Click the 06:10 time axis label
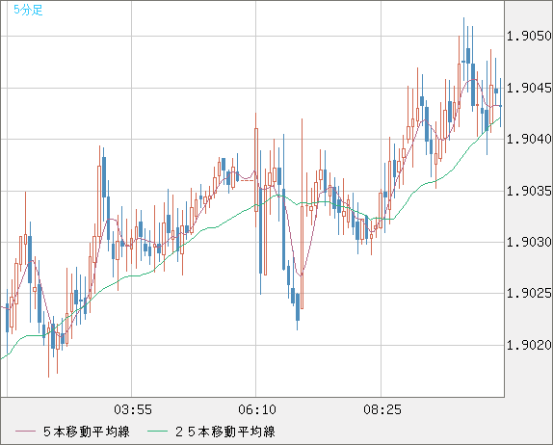This screenshot has width=553, height=445. [257, 409]
